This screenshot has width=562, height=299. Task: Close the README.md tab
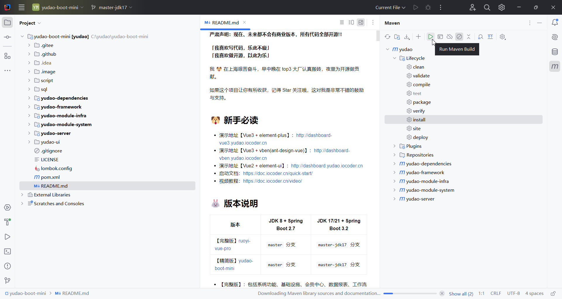pyautogui.click(x=244, y=22)
